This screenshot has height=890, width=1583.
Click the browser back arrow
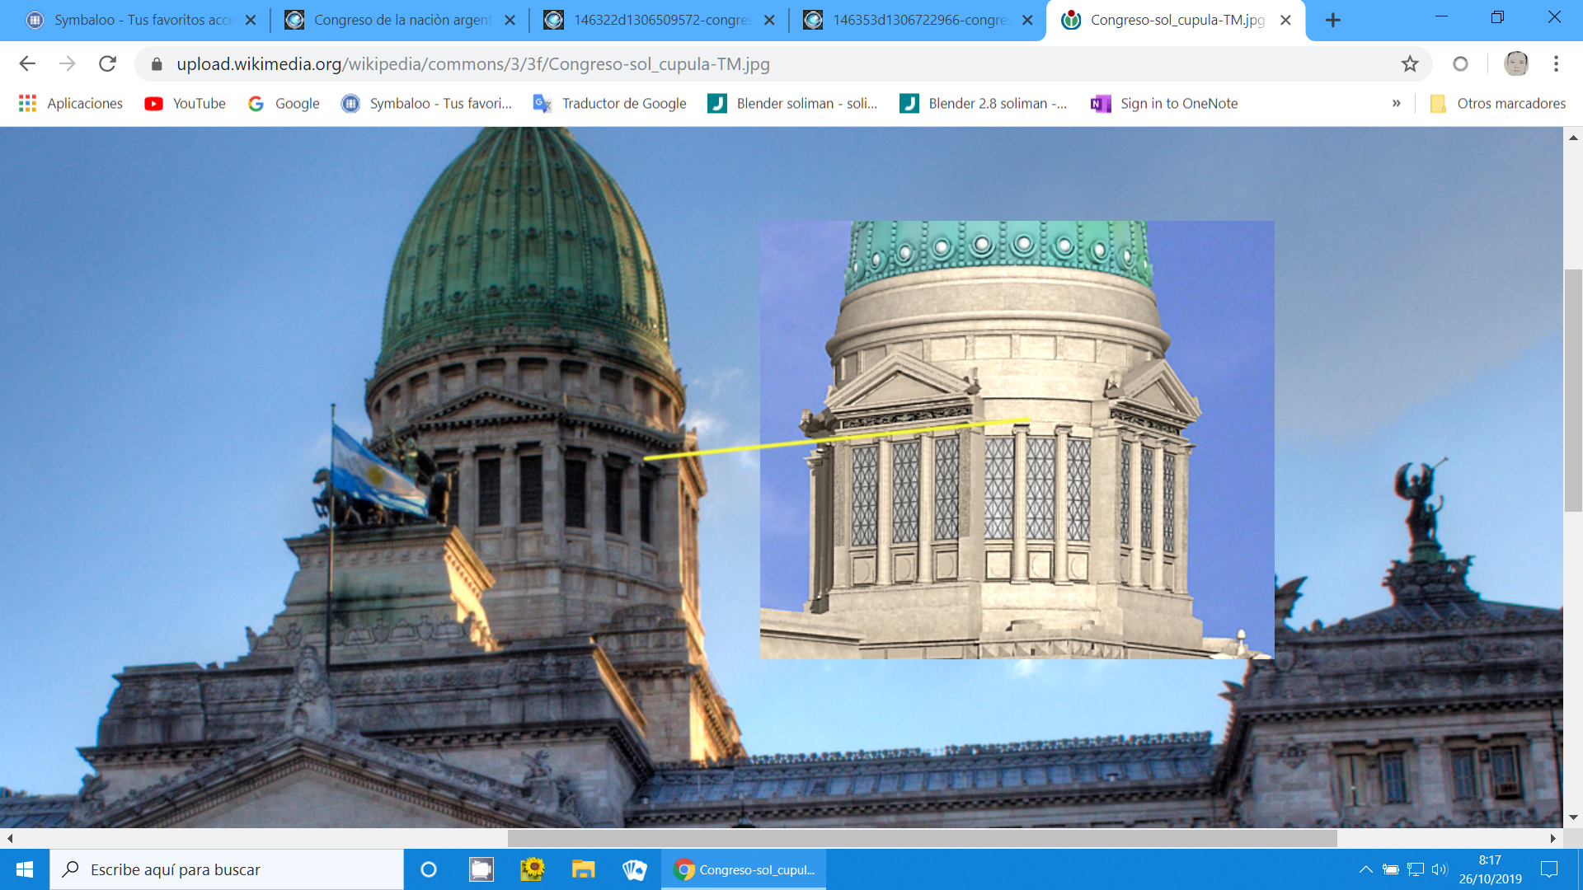pos(27,63)
